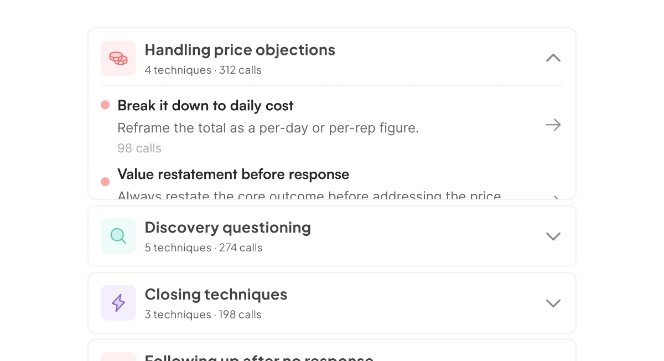Select the Discovery questioning heading
Screen dimensions: 664x361
(227, 228)
